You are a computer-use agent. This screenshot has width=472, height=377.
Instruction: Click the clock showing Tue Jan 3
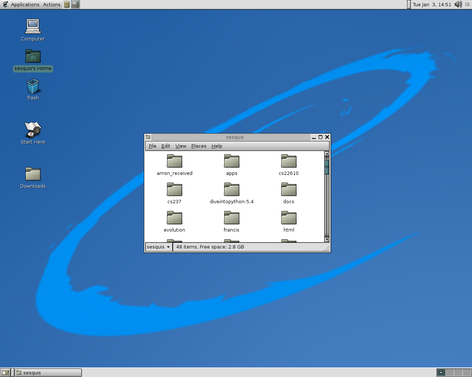432,4
